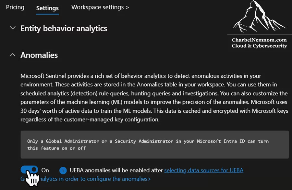Click the '>' ending the anomalies link
Image resolution: width=292 pixels, height=190 pixels.
coord(149,179)
